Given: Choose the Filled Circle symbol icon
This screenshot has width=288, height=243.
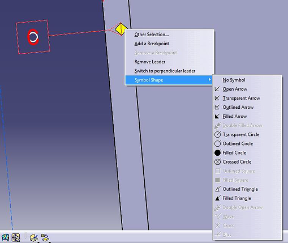Looking at the screenshot, I should click(x=217, y=152).
